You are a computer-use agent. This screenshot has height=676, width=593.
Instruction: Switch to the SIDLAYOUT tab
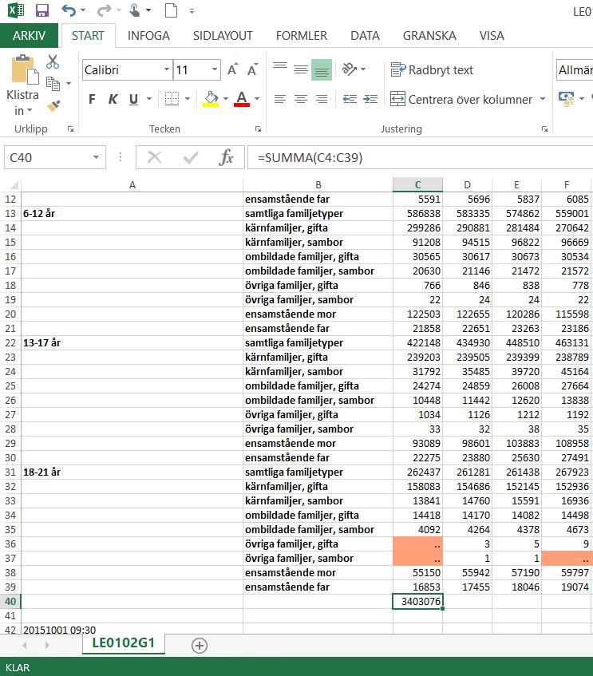[x=223, y=35]
